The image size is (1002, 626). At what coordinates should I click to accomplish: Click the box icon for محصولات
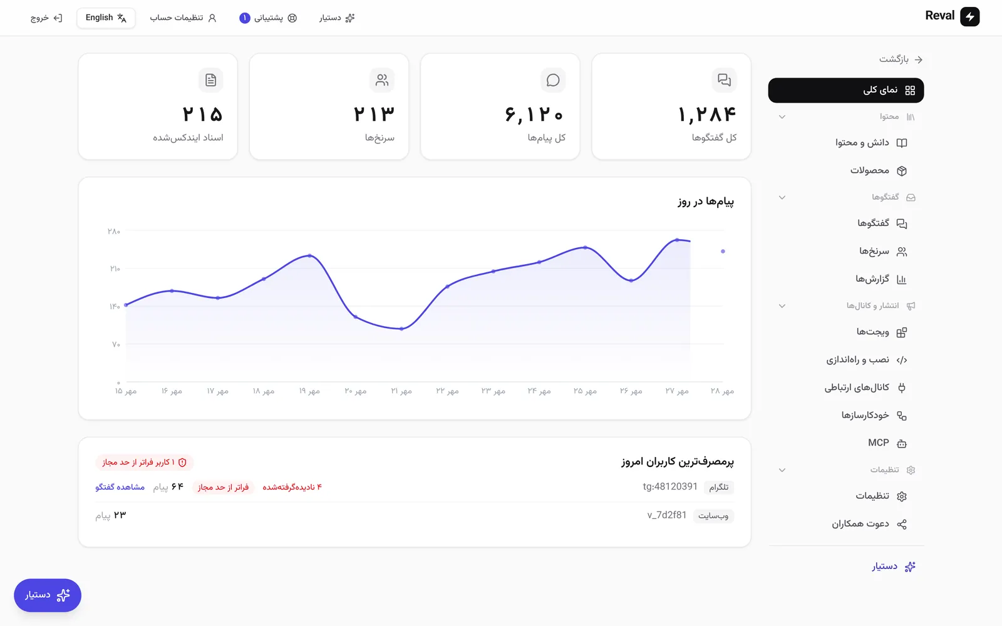(x=902, y=171)
